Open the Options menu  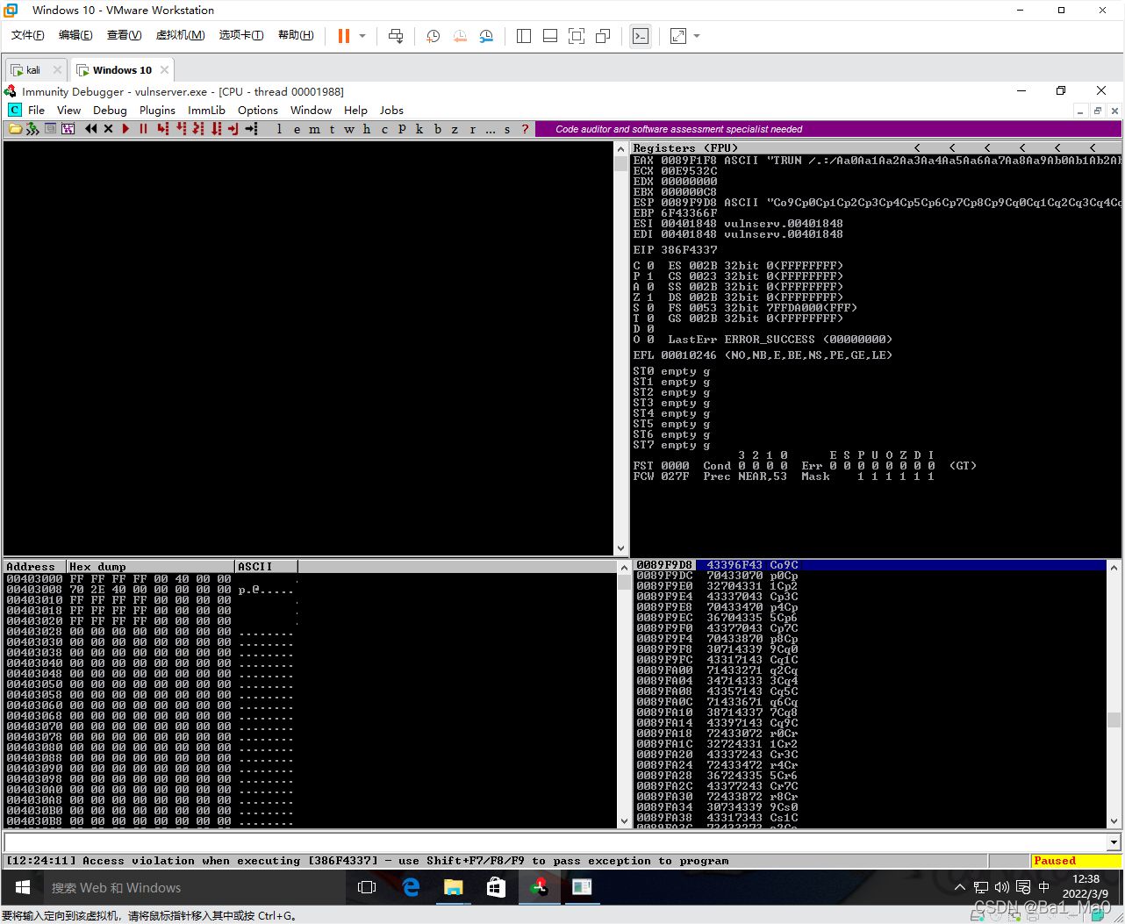click(258, 111)
